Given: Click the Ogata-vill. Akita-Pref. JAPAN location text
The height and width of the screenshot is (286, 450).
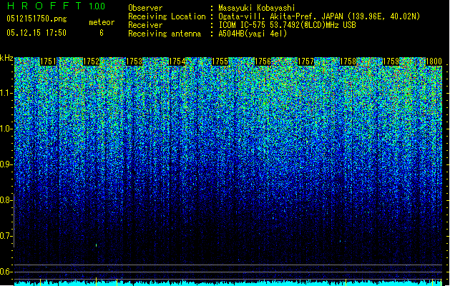Looking at the screenshot, I should (x=319, y=16).
